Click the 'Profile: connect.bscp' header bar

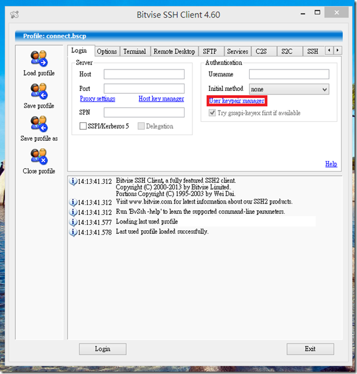178,36
